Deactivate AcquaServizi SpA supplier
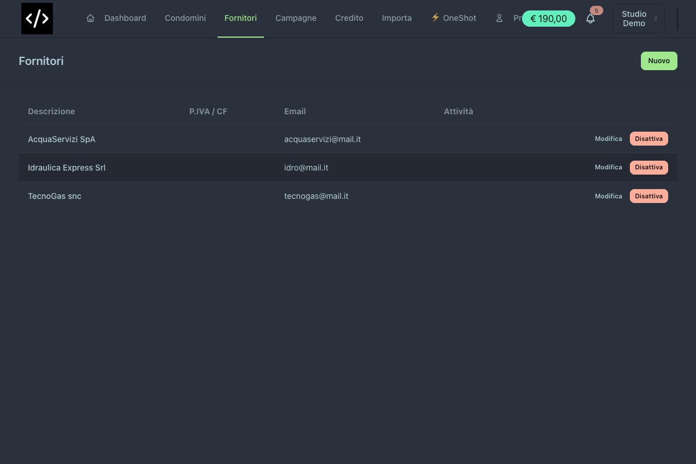Screen dimensions: 696x464 pos(649,139)
